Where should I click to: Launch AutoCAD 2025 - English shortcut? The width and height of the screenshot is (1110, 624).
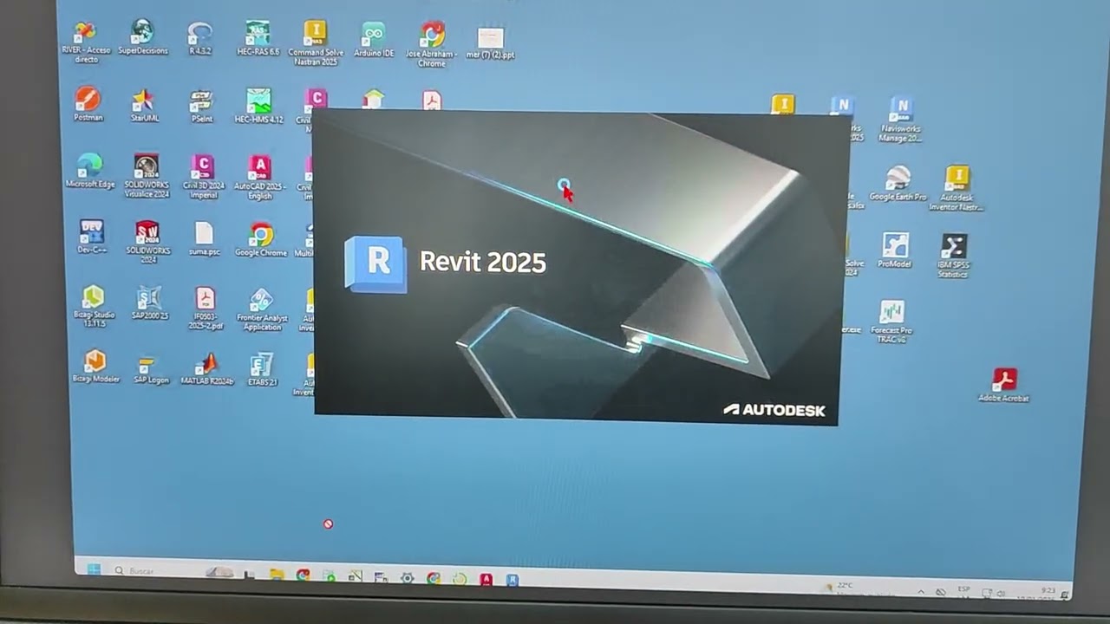[x=259, y=177]
